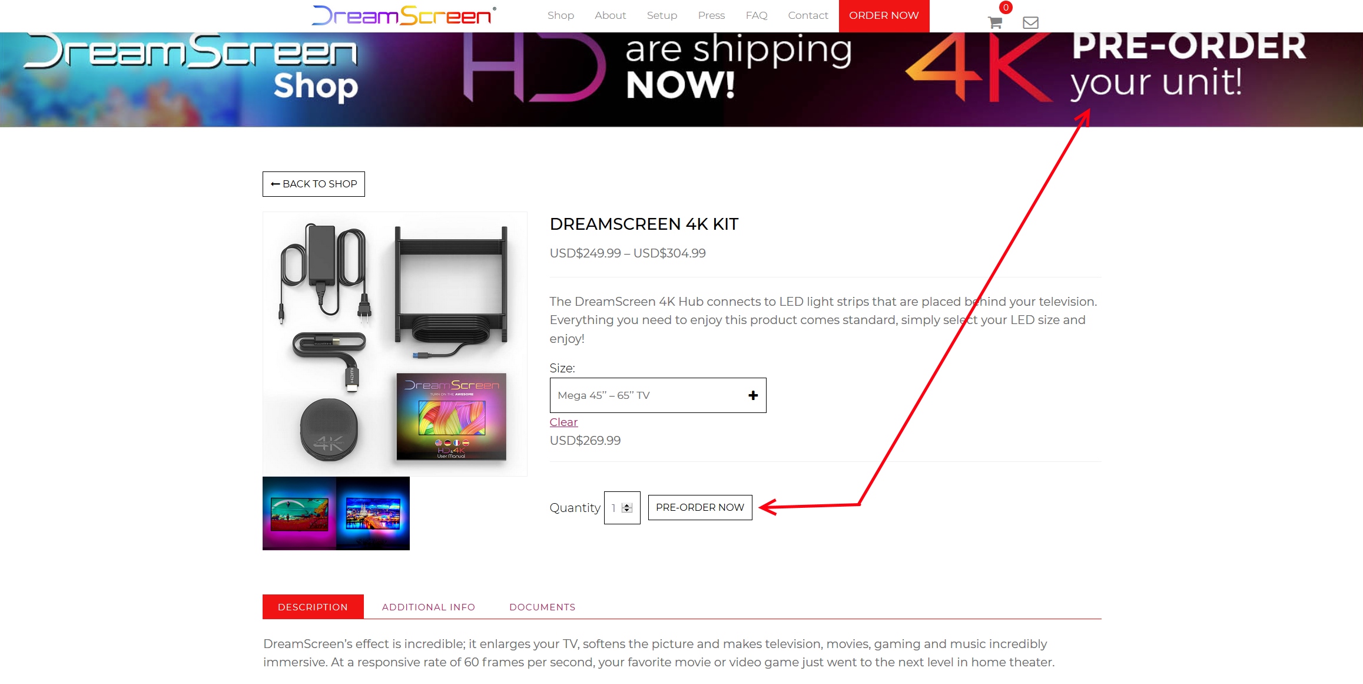The image size is (1363, 684).
Task: Go back using BACK TO SHOP button
Action: pos(314,184)
